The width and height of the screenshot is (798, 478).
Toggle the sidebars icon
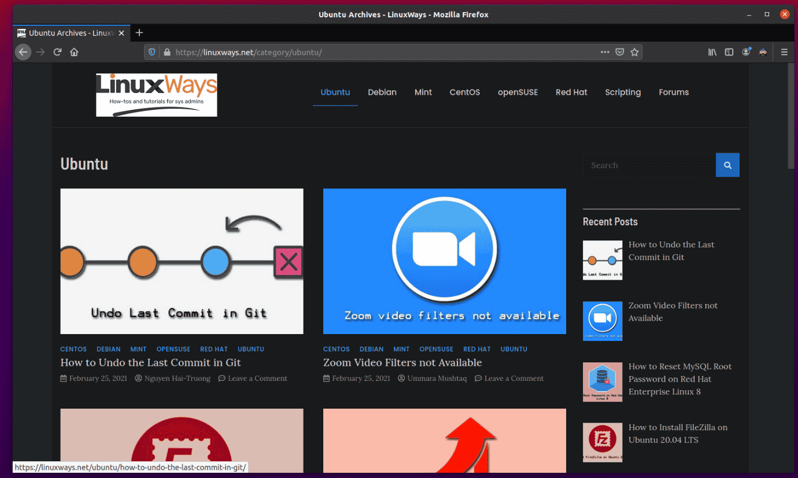(729, 52)
